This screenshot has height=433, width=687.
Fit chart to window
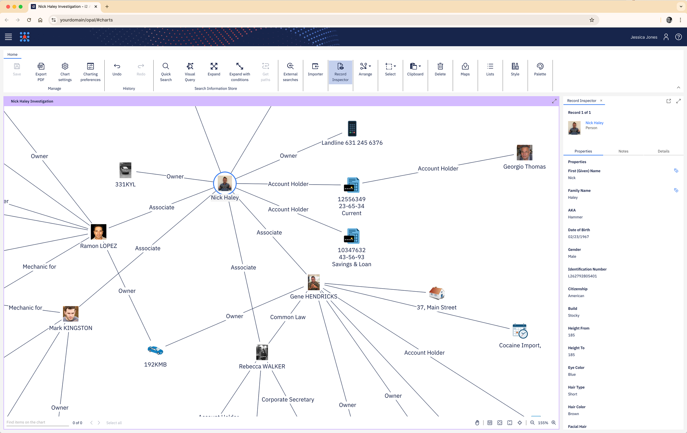tap(500, 423)
